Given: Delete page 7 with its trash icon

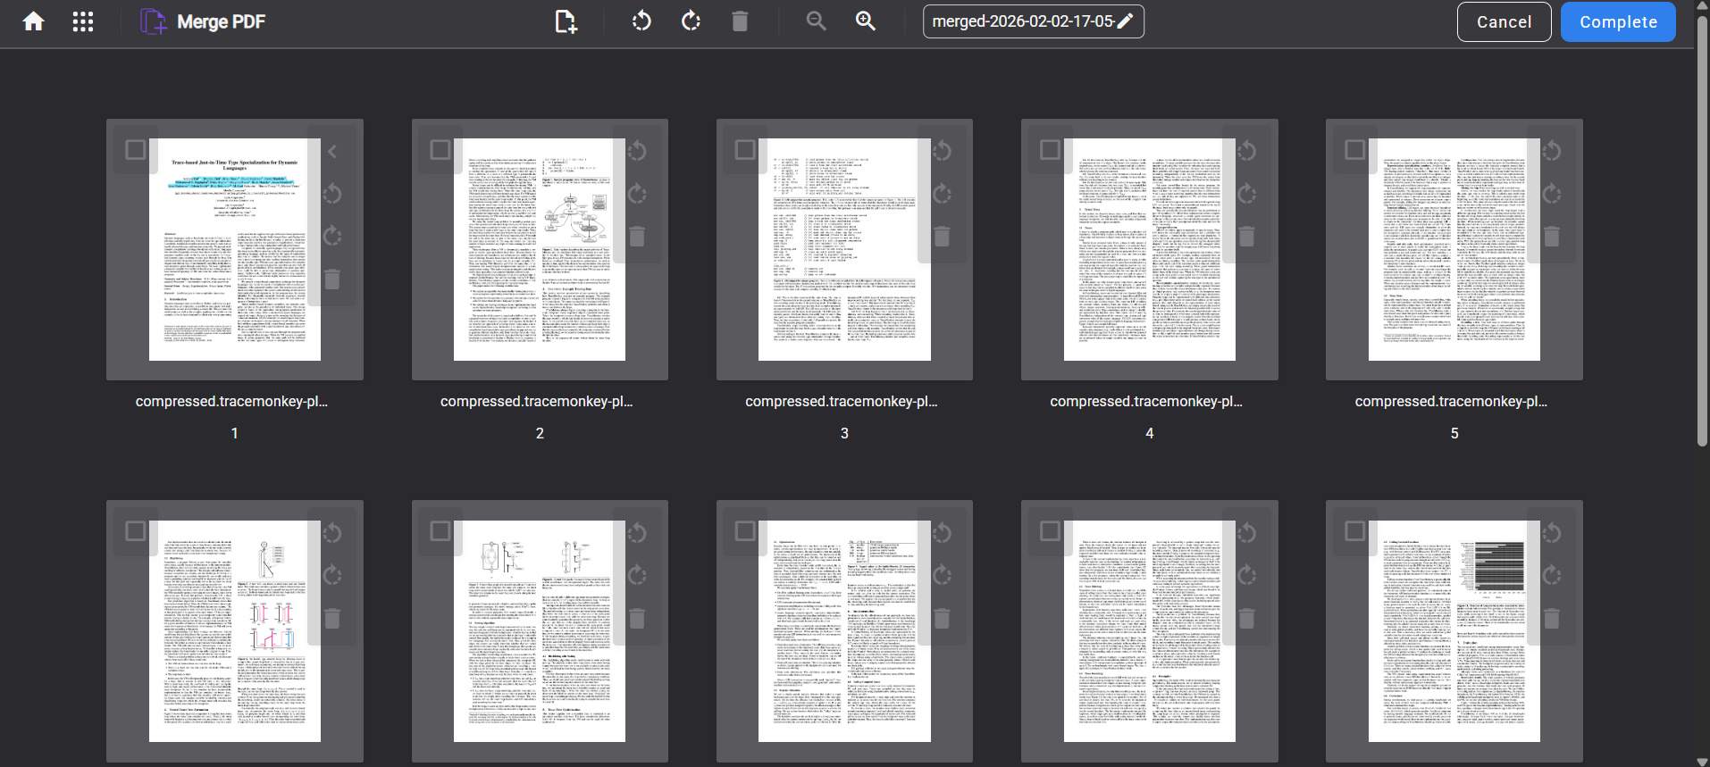Looking at the screenshot, I should [637, 618].
